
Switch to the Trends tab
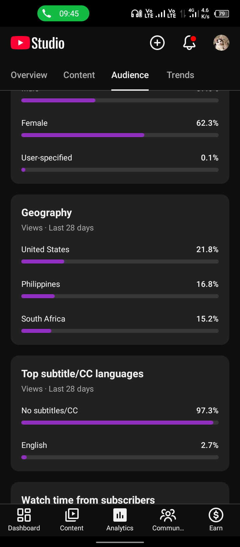180,75
